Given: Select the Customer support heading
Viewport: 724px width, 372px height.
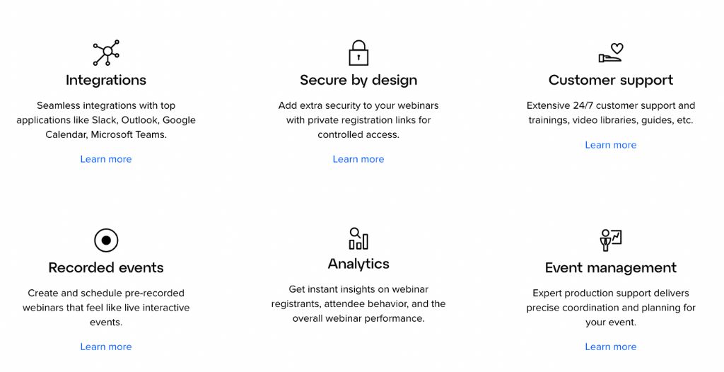Looking at the screenshot, I should 611,81.
